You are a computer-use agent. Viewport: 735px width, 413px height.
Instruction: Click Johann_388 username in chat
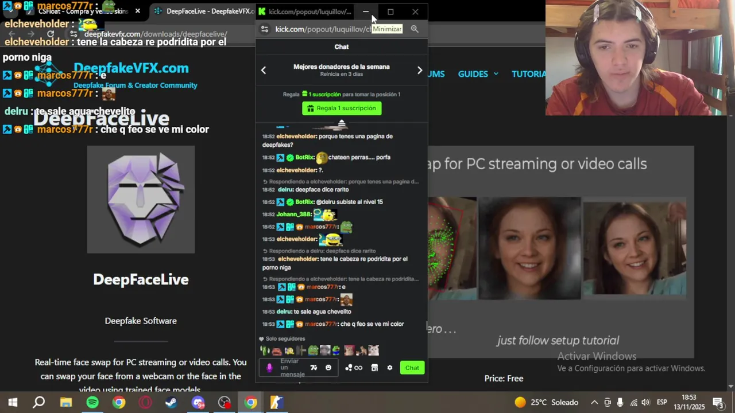pyautogui.click(x=293, y=215)
